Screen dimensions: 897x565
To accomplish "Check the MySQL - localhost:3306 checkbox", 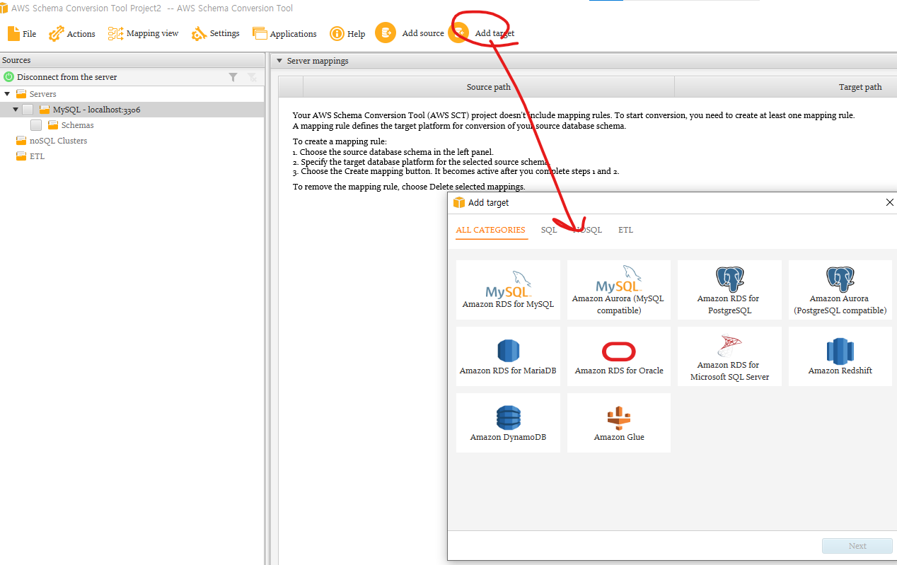I will tap(28, 110).
